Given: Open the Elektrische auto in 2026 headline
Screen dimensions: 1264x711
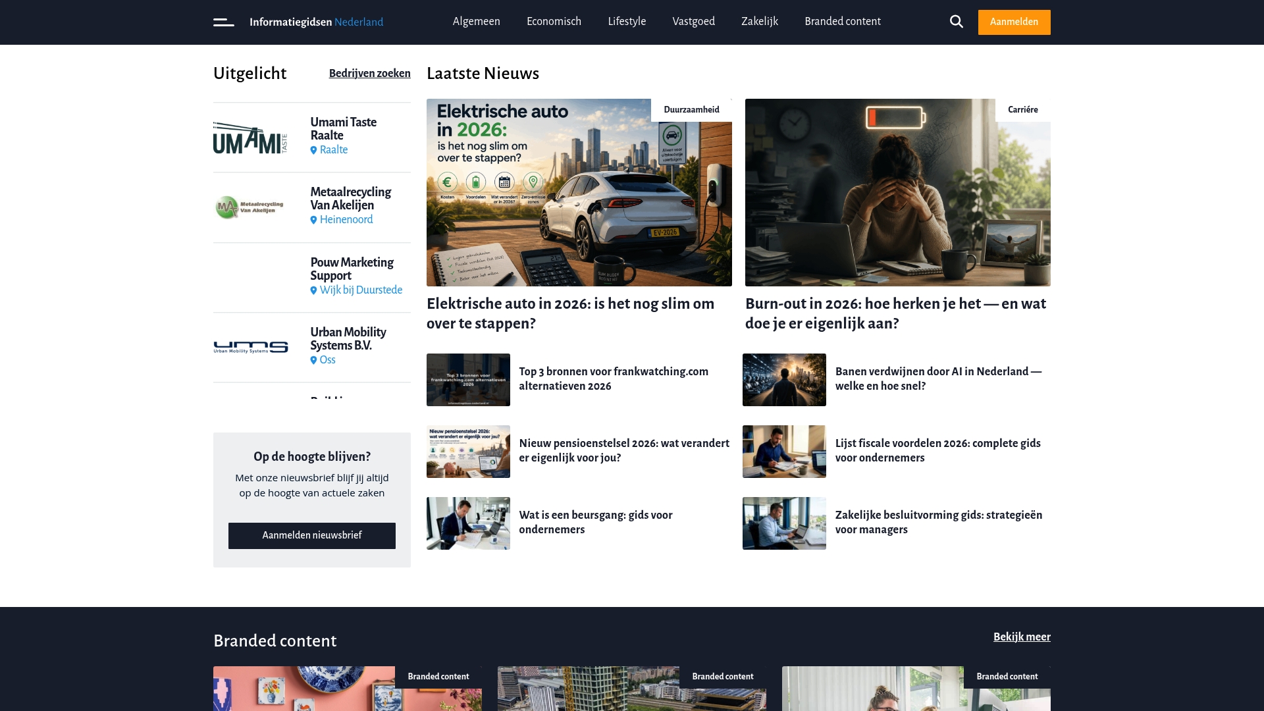Looking at the screenshot, I should point(570,313).
